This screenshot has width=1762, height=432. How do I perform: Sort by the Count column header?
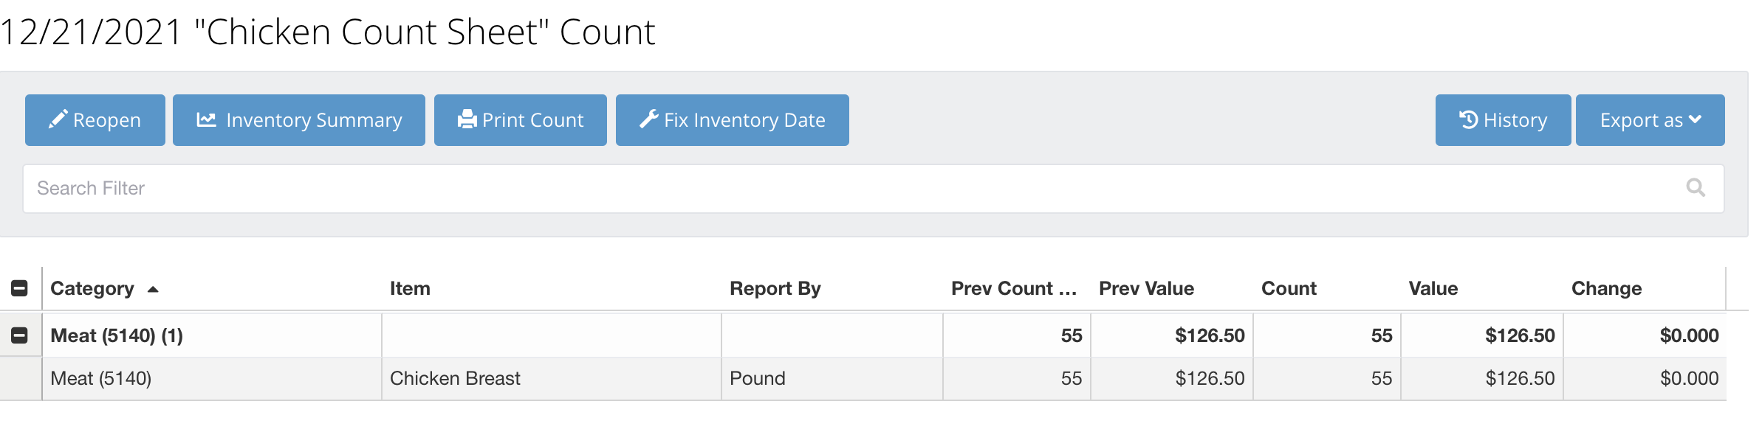click(x=1289, y=288)
